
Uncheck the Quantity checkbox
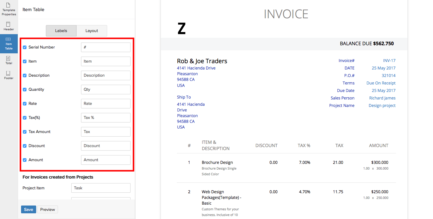click(x=25, y=90)
